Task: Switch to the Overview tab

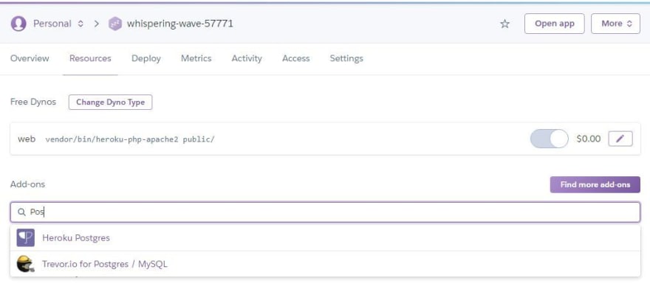Action: pyautogui.click(x=30, y=58)
